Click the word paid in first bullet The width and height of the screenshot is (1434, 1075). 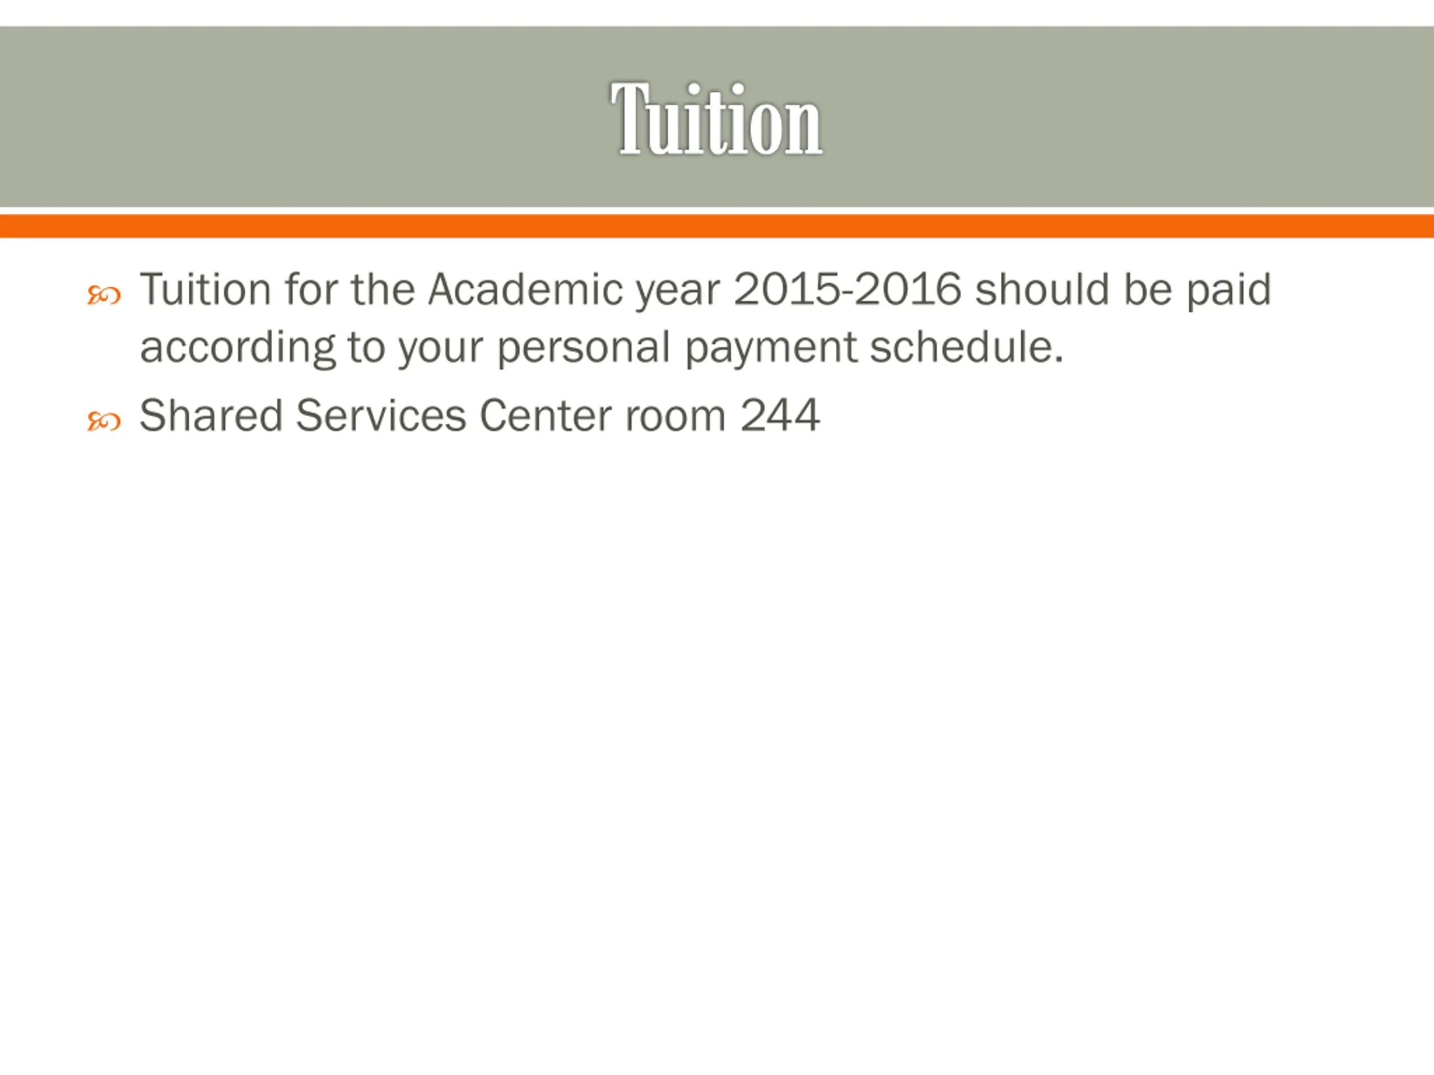coord(1228,290)
